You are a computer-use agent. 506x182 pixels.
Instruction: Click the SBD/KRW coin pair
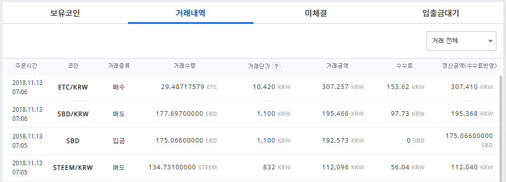pyautogui.click(x=73, y=114)
